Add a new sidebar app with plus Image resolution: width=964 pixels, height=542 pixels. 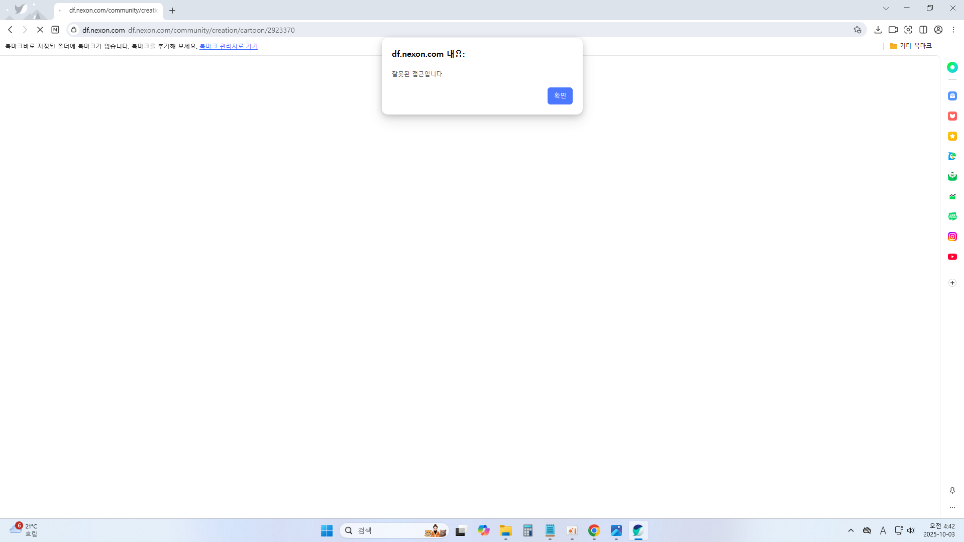coord(952,283)
